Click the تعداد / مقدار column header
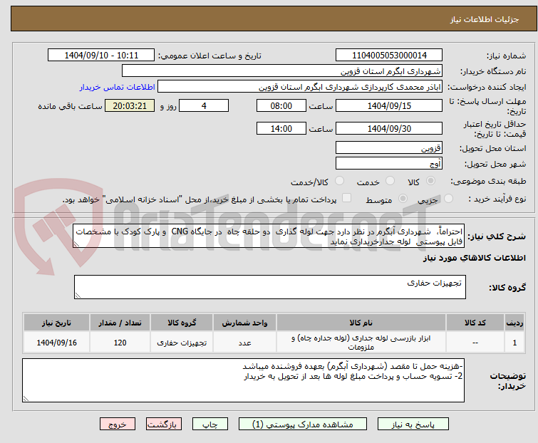 (x=120, y=323)
